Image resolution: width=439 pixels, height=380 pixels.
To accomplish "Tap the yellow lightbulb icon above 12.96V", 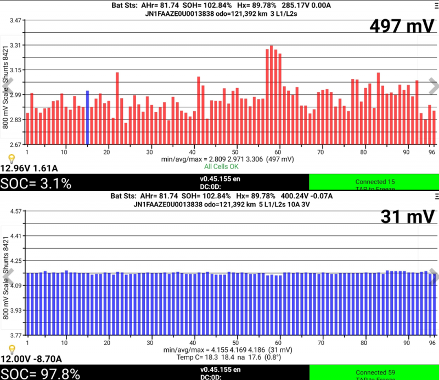I will point(12,159).
